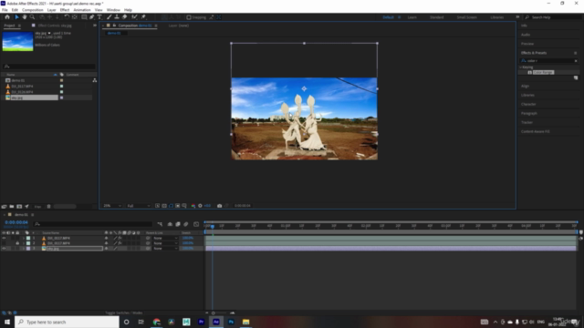584x328 pixels.
Task: Toggle the Snapping checkbox
Action: [189, 17]
